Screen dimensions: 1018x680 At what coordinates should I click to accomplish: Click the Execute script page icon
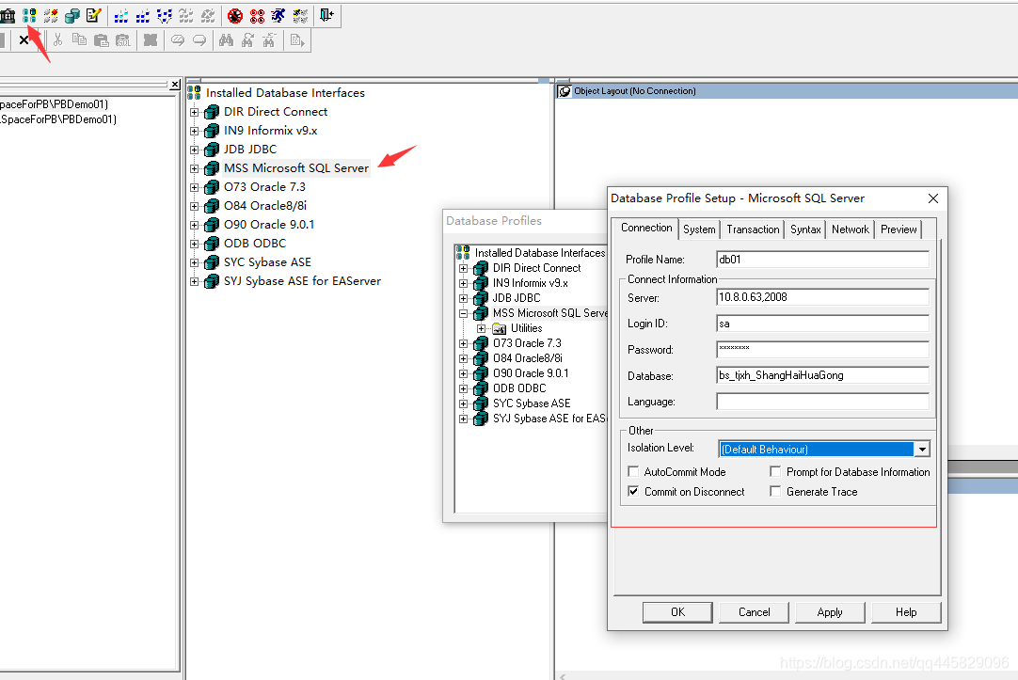click(x=296, y=40)
